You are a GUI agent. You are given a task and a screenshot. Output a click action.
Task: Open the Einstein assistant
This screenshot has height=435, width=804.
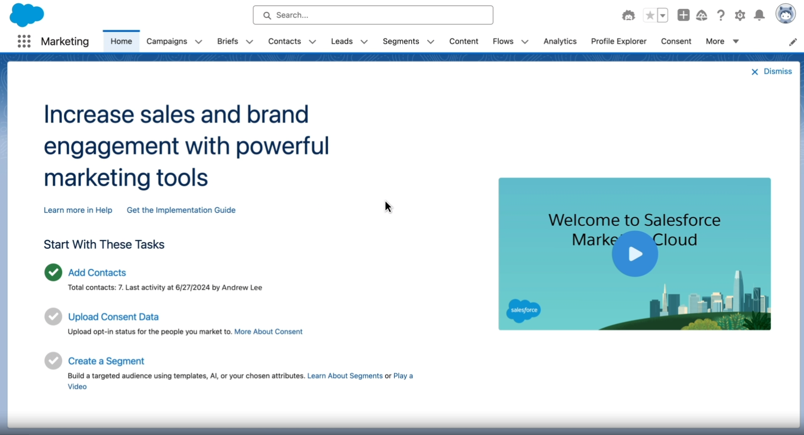point(628,15)
